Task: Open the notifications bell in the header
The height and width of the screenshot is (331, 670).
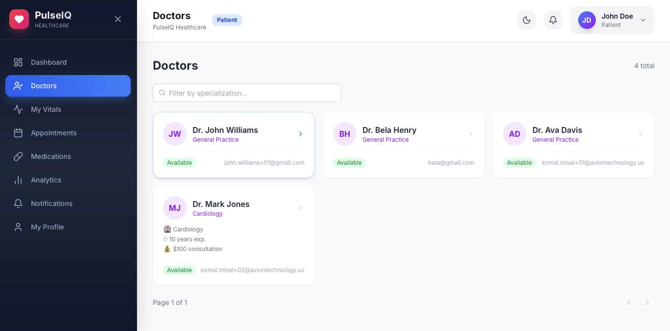Action: pos(553,20)
